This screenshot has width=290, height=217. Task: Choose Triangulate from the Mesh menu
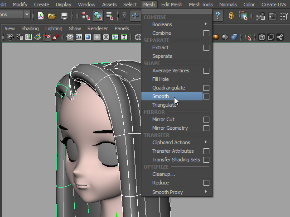pos(164,105)
